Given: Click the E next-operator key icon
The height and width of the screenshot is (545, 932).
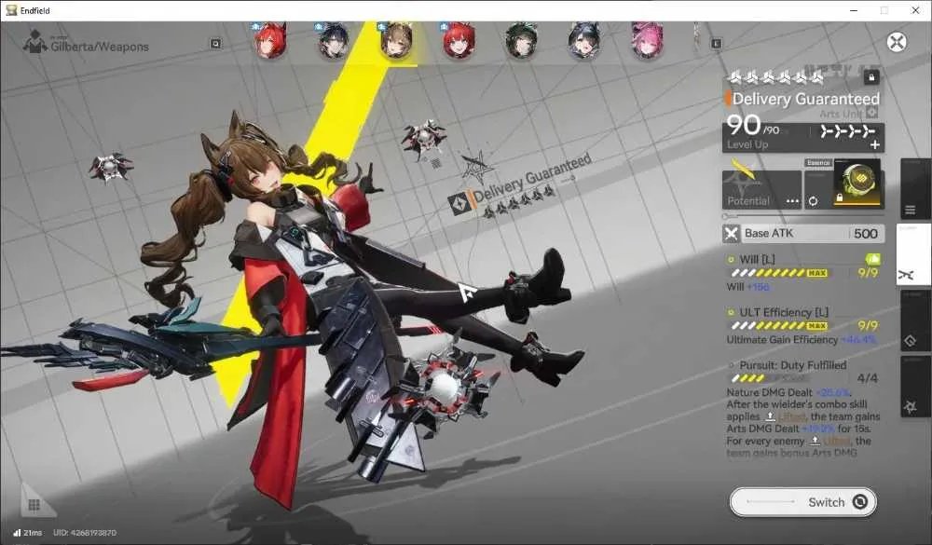Looking at the screenshot, I should pyautogui.click(x=716, y=44).
